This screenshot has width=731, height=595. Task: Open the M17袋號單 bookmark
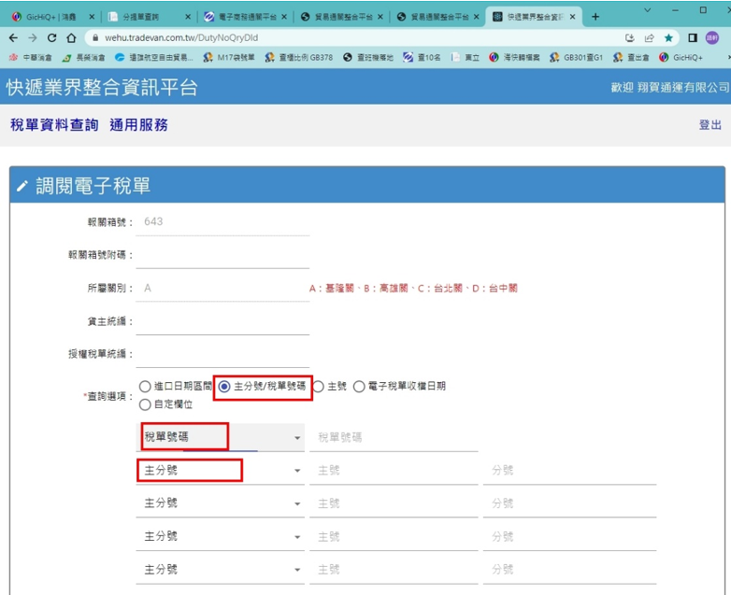pyautogui.click(x=229, y=58)
